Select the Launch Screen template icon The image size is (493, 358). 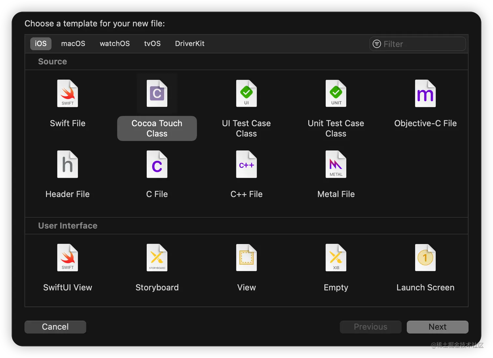tap(425, 258)
